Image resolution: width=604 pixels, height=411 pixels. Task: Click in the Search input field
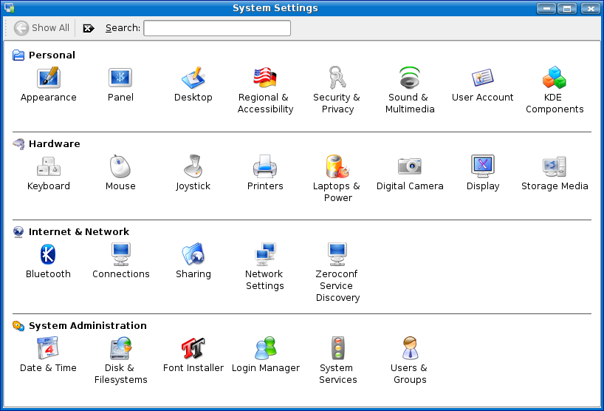pyautogui.click(x=217, y=28)
